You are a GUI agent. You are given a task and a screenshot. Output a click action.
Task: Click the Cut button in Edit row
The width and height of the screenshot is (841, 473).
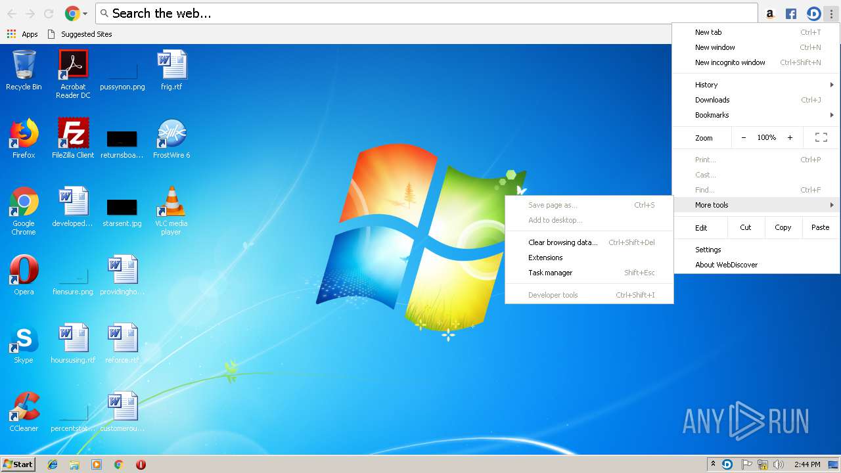point(746,227)
